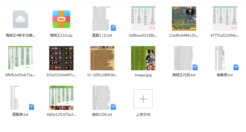Click blue T badge on 装备表.txt
Viewport: 246px width, 132px height.
(x=236, y=67)
